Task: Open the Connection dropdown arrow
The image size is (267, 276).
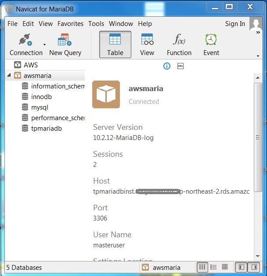Action: pos(44,45)
